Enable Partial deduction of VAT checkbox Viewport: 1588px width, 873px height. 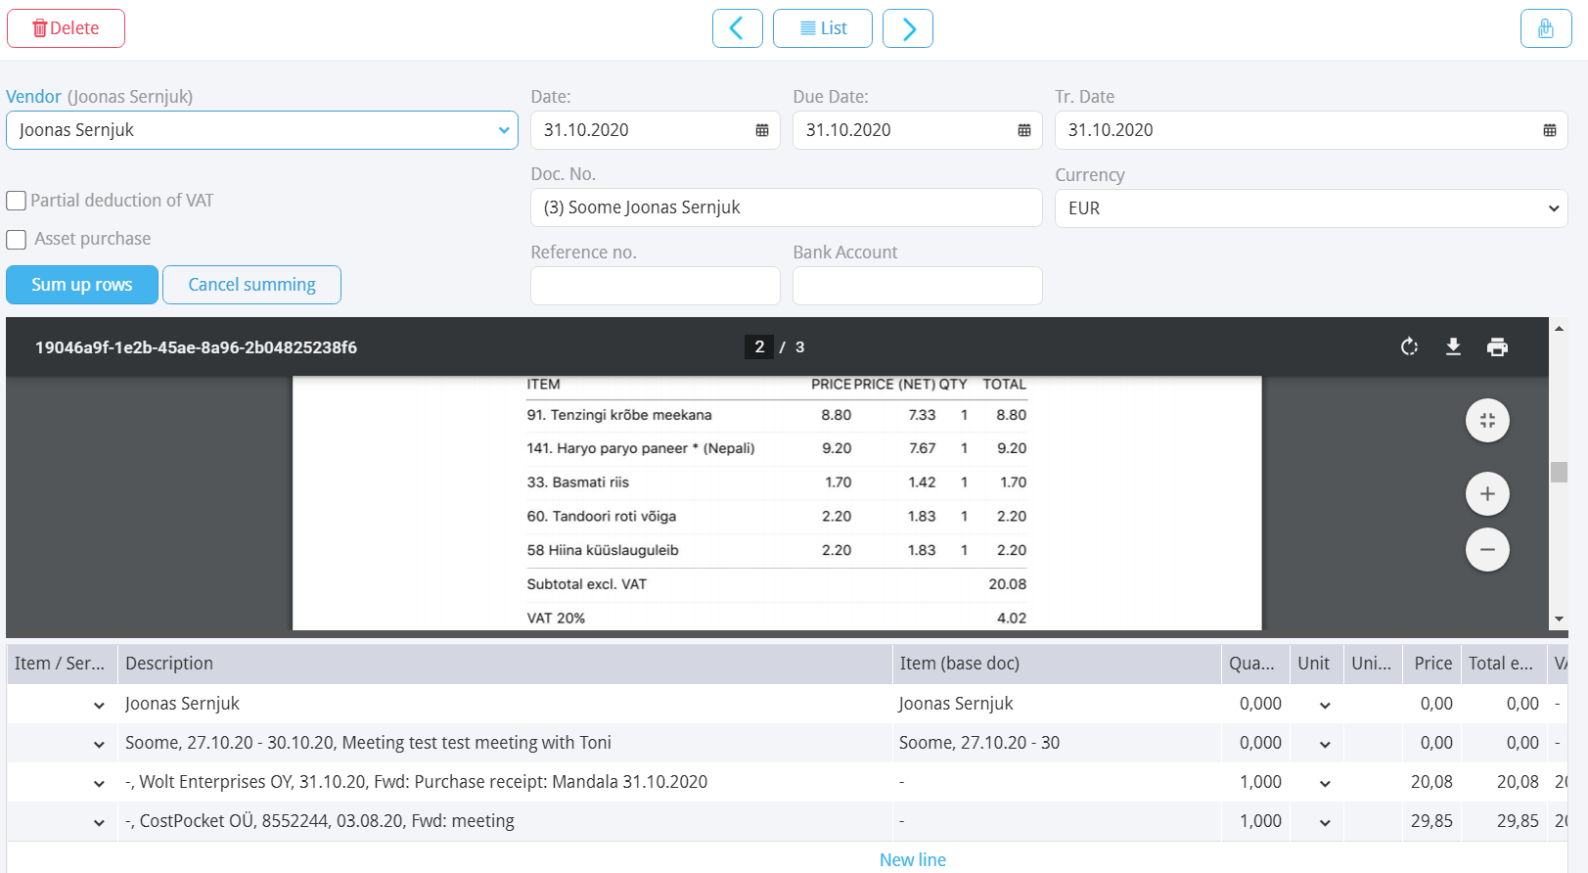pyautogui.click(x=16, y=201)
